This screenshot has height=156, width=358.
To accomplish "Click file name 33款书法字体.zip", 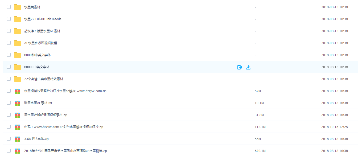I will coord(36,139).
